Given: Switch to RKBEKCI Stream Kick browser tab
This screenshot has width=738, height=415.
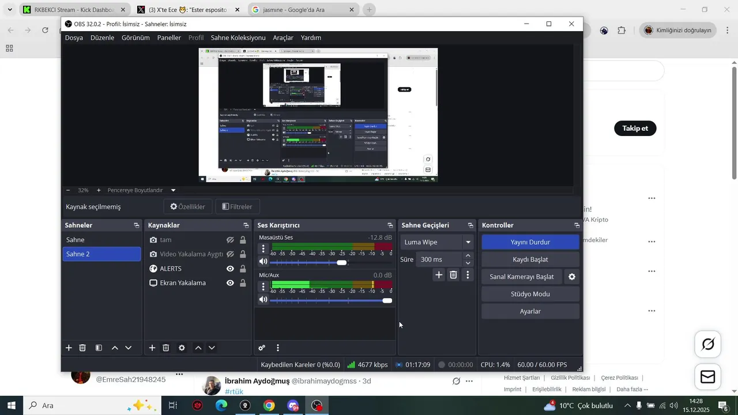Looking at the screenshot, I should pos(74,10).
